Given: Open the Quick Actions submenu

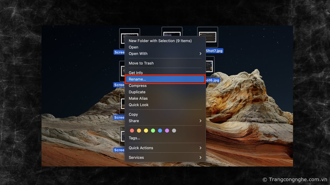Looking at the screenshot, I should (x=165, y=148).
